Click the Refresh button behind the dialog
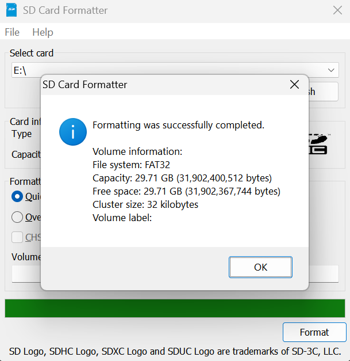350x361 pixels. click(323, 92)
